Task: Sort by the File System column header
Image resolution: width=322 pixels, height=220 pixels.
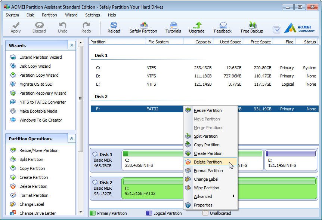Action: pyautogui.click(x=164, y=42)
